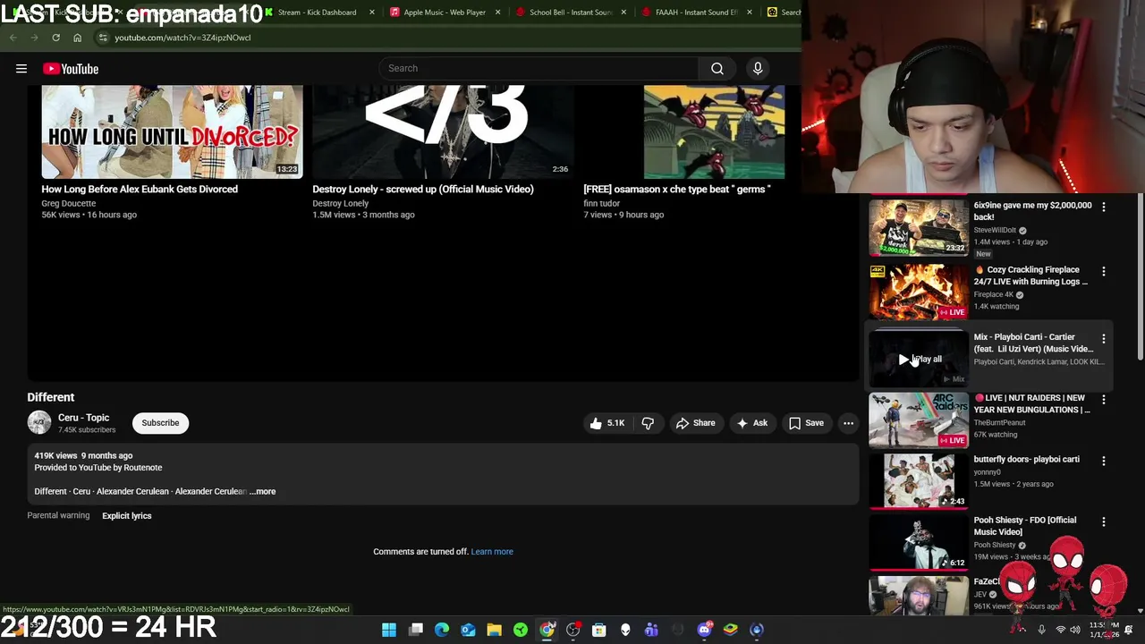
Task: Open options for Playboi Carti mix
Action: click(x=1103, y=339)
